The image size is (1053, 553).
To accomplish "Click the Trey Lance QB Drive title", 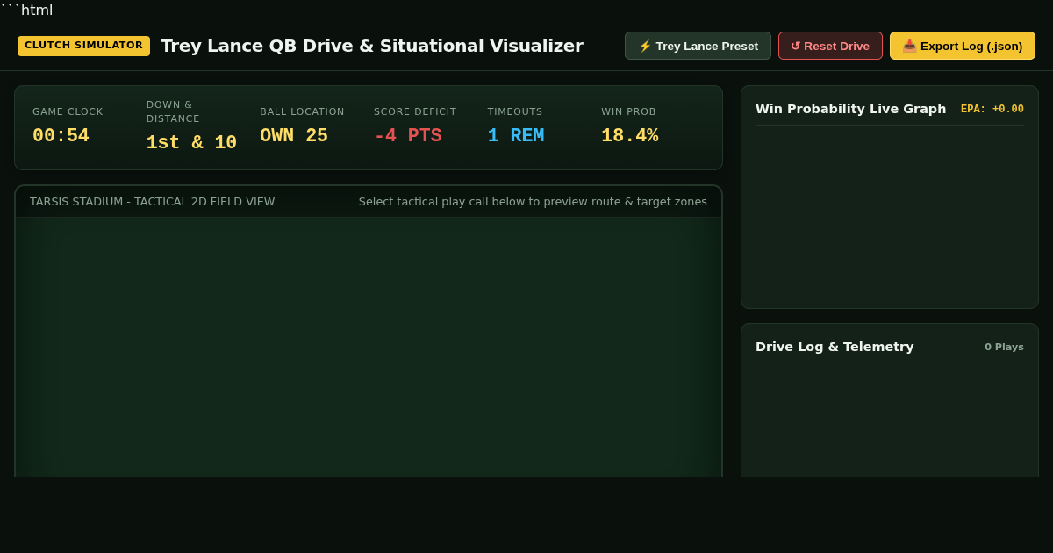I will point(372,46).
